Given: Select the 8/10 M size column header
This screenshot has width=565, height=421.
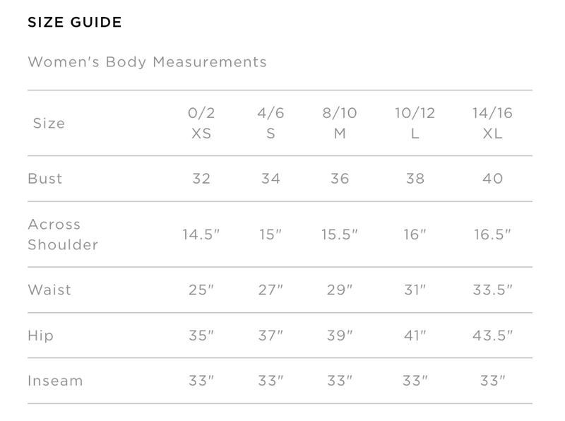Looking at the screenshot, I should (340, 124).
